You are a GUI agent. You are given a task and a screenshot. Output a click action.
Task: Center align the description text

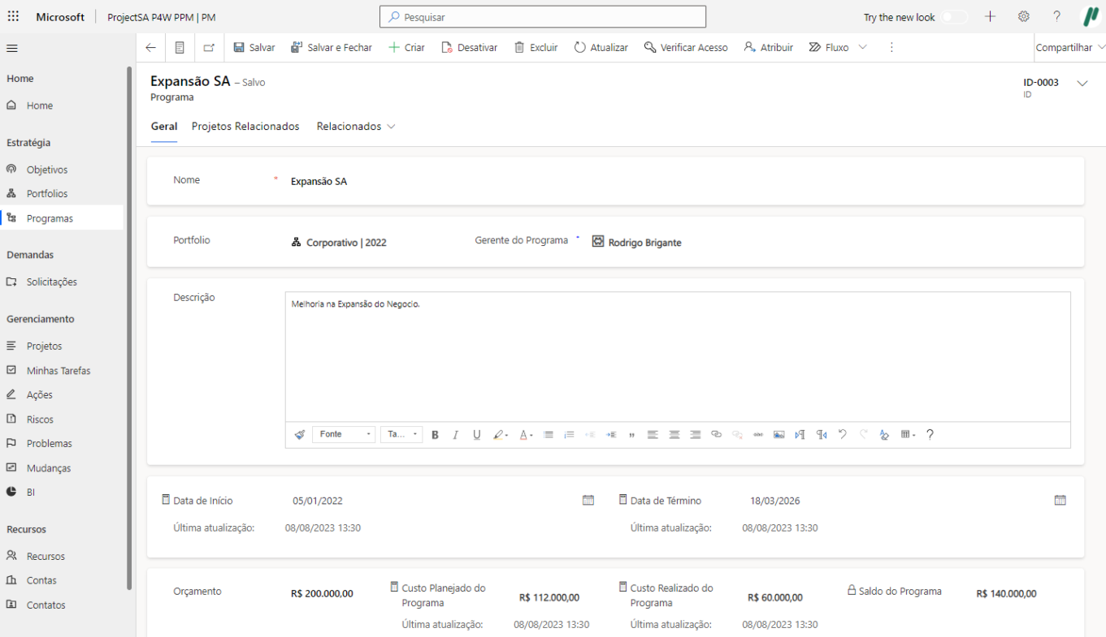click(x=674, y=435)
